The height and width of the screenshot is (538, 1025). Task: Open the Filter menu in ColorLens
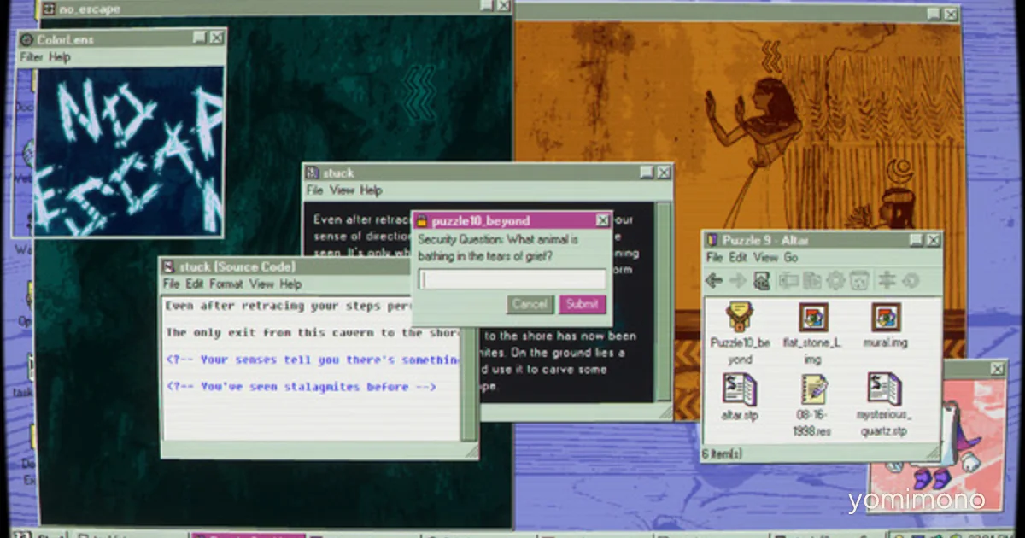point(31,57)
